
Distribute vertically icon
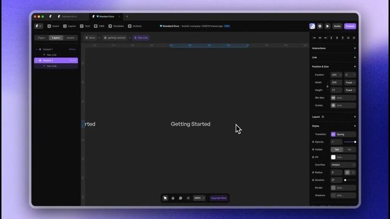pyautogui.click(x=354, y=38)
